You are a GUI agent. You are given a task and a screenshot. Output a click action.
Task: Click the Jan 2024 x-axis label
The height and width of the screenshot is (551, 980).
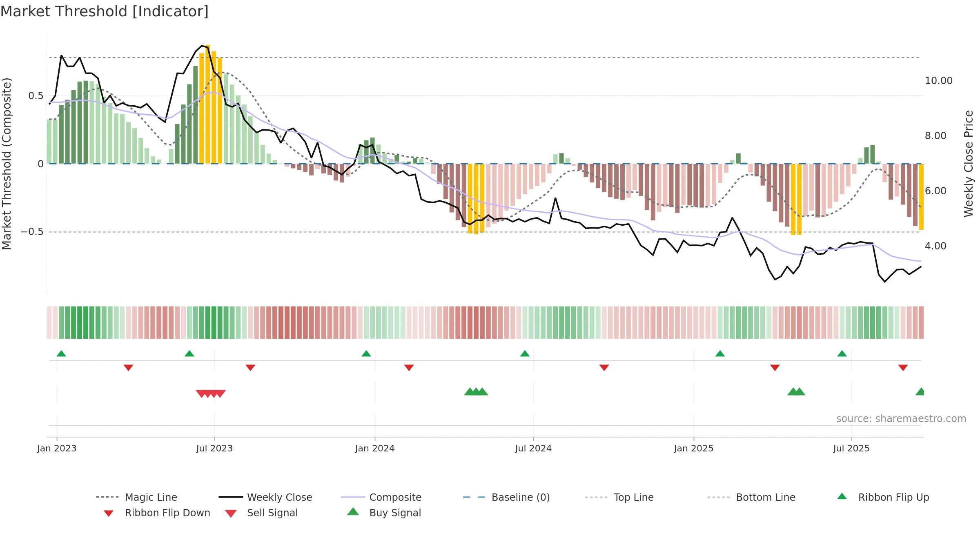(375, 448)
